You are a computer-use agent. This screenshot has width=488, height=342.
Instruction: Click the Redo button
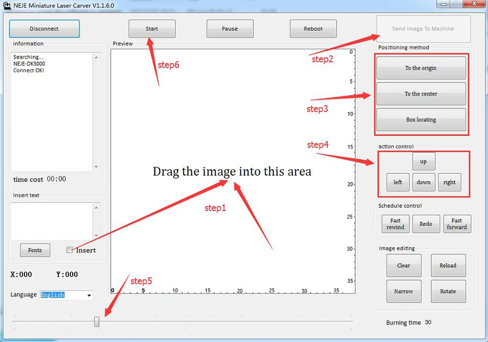click(426, 224)
